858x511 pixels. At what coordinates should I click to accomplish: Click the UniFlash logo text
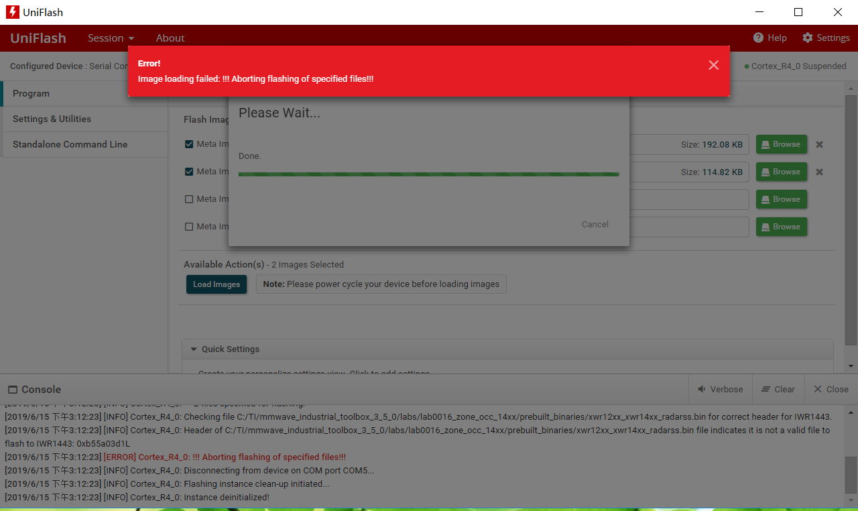(x=38, y=38)
